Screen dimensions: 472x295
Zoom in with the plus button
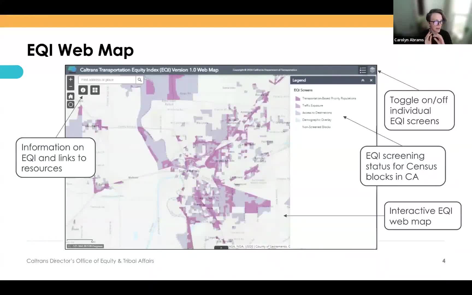(70, 79)
